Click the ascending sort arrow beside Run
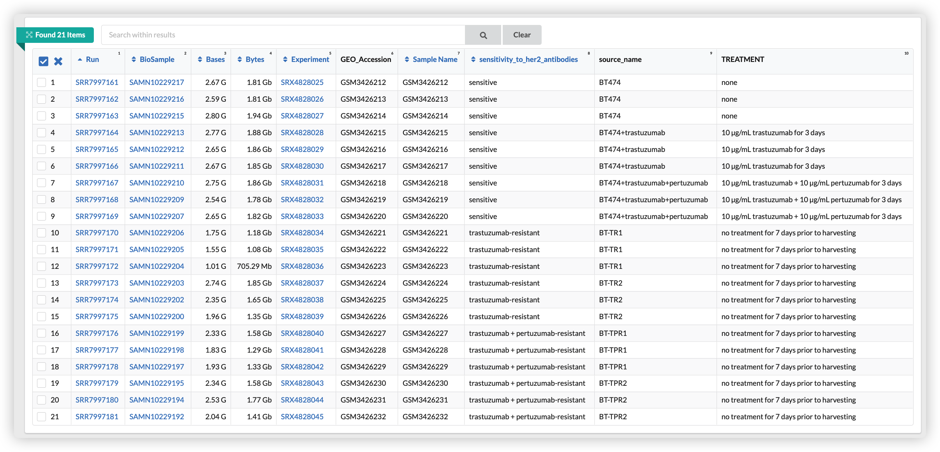This screenshot has height=452, width=940. pyautogui.click(x=79, y=60)
